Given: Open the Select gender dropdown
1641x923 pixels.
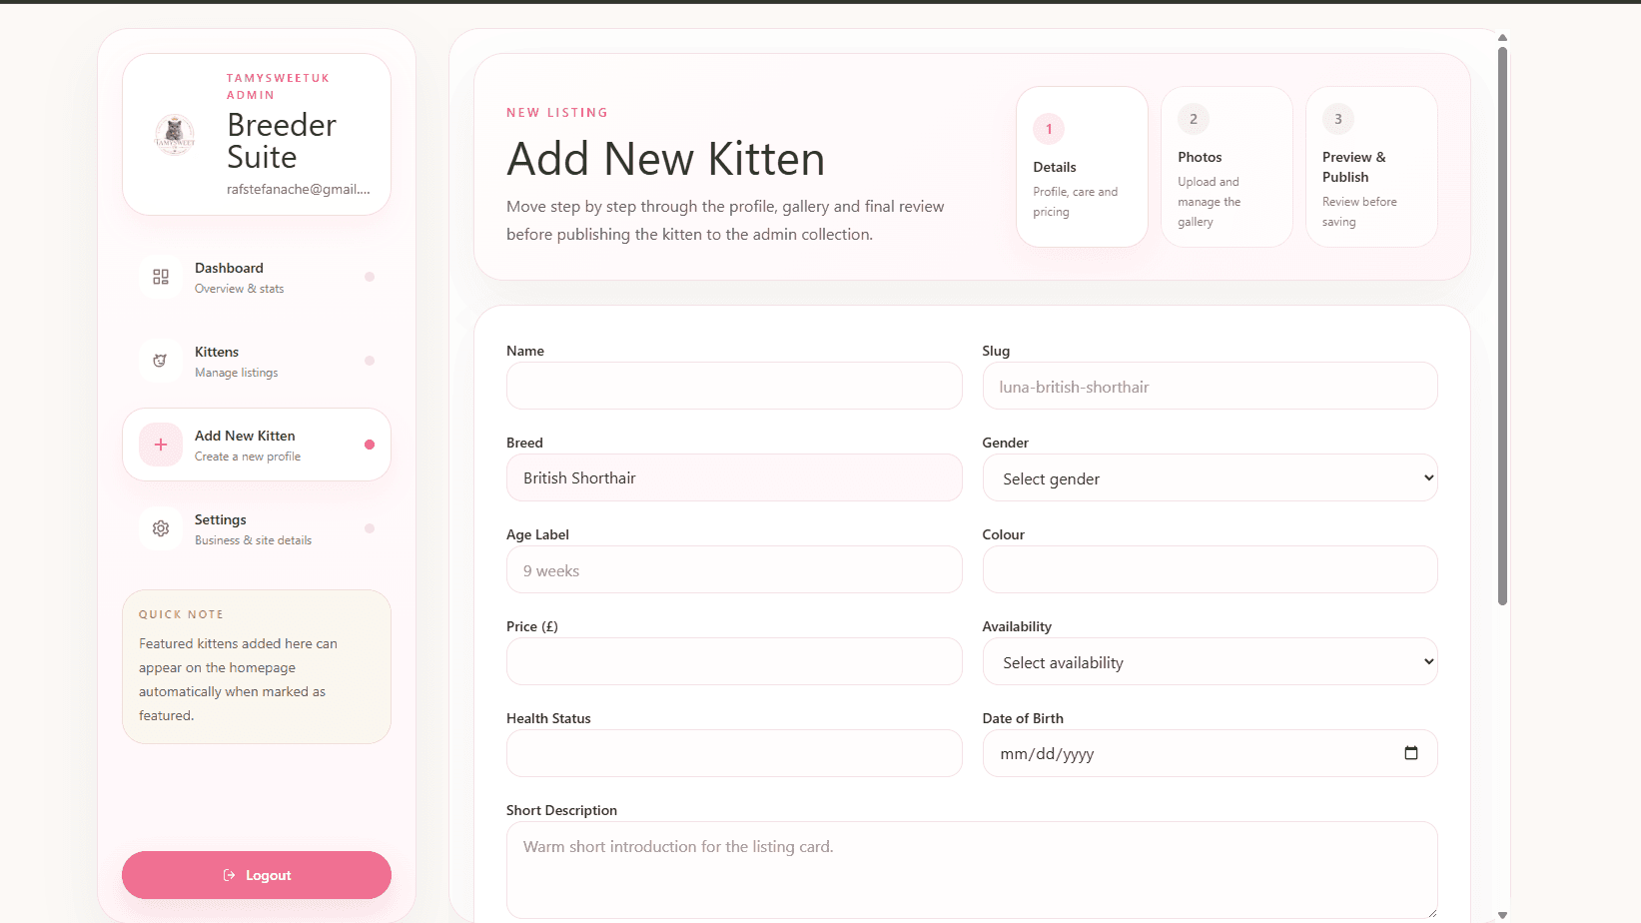Looking at the screenshot, I should [1210, 478].
